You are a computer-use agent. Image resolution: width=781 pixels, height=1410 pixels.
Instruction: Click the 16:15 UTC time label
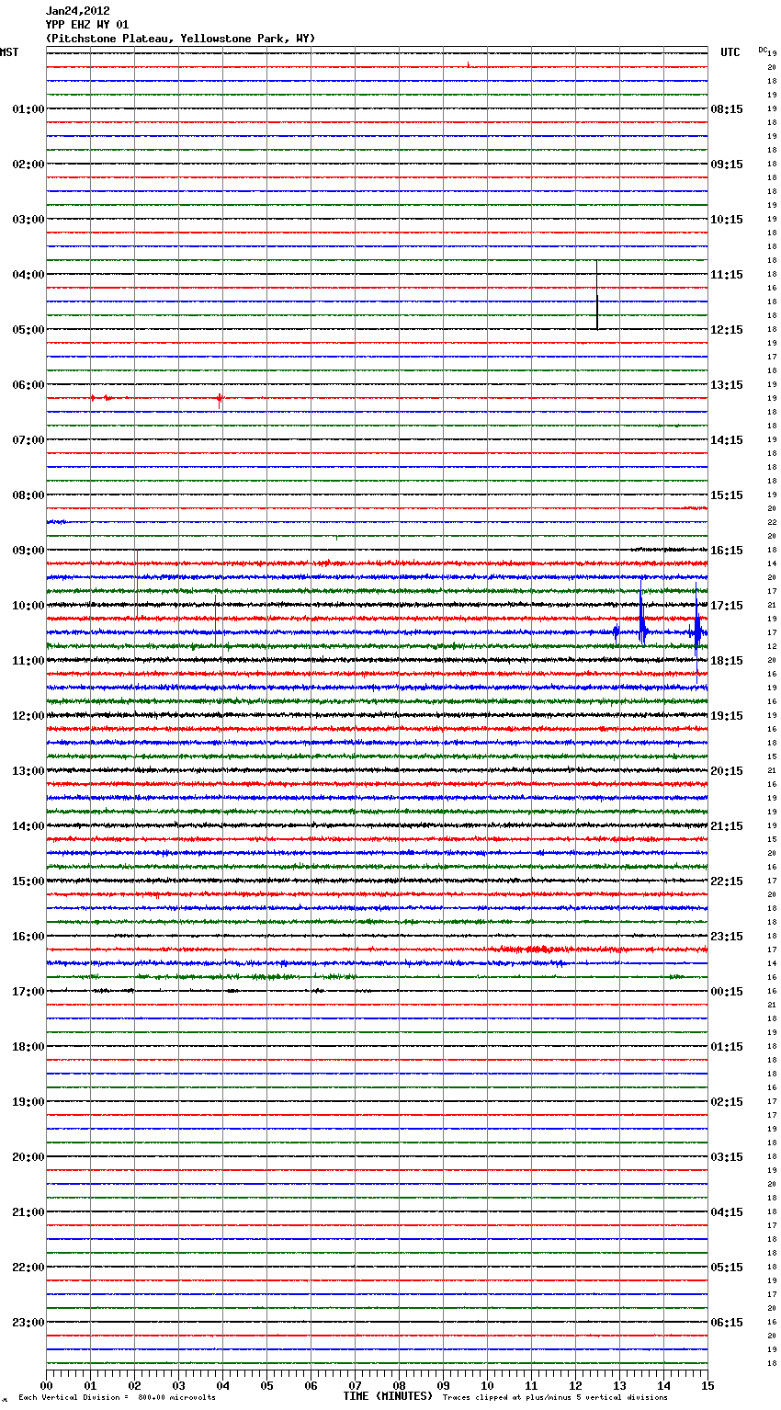[x=727, y=551]
